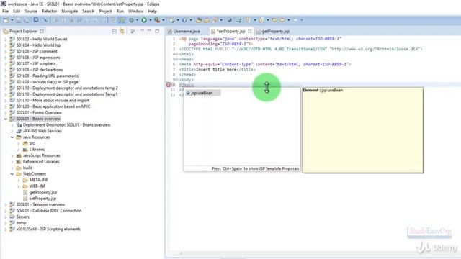461x259 pixels.
Task: Open the Debug button dropdown arrow
Action: [x=137, y=20]
